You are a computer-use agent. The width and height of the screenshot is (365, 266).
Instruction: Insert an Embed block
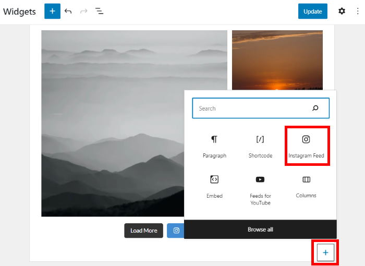214,187
